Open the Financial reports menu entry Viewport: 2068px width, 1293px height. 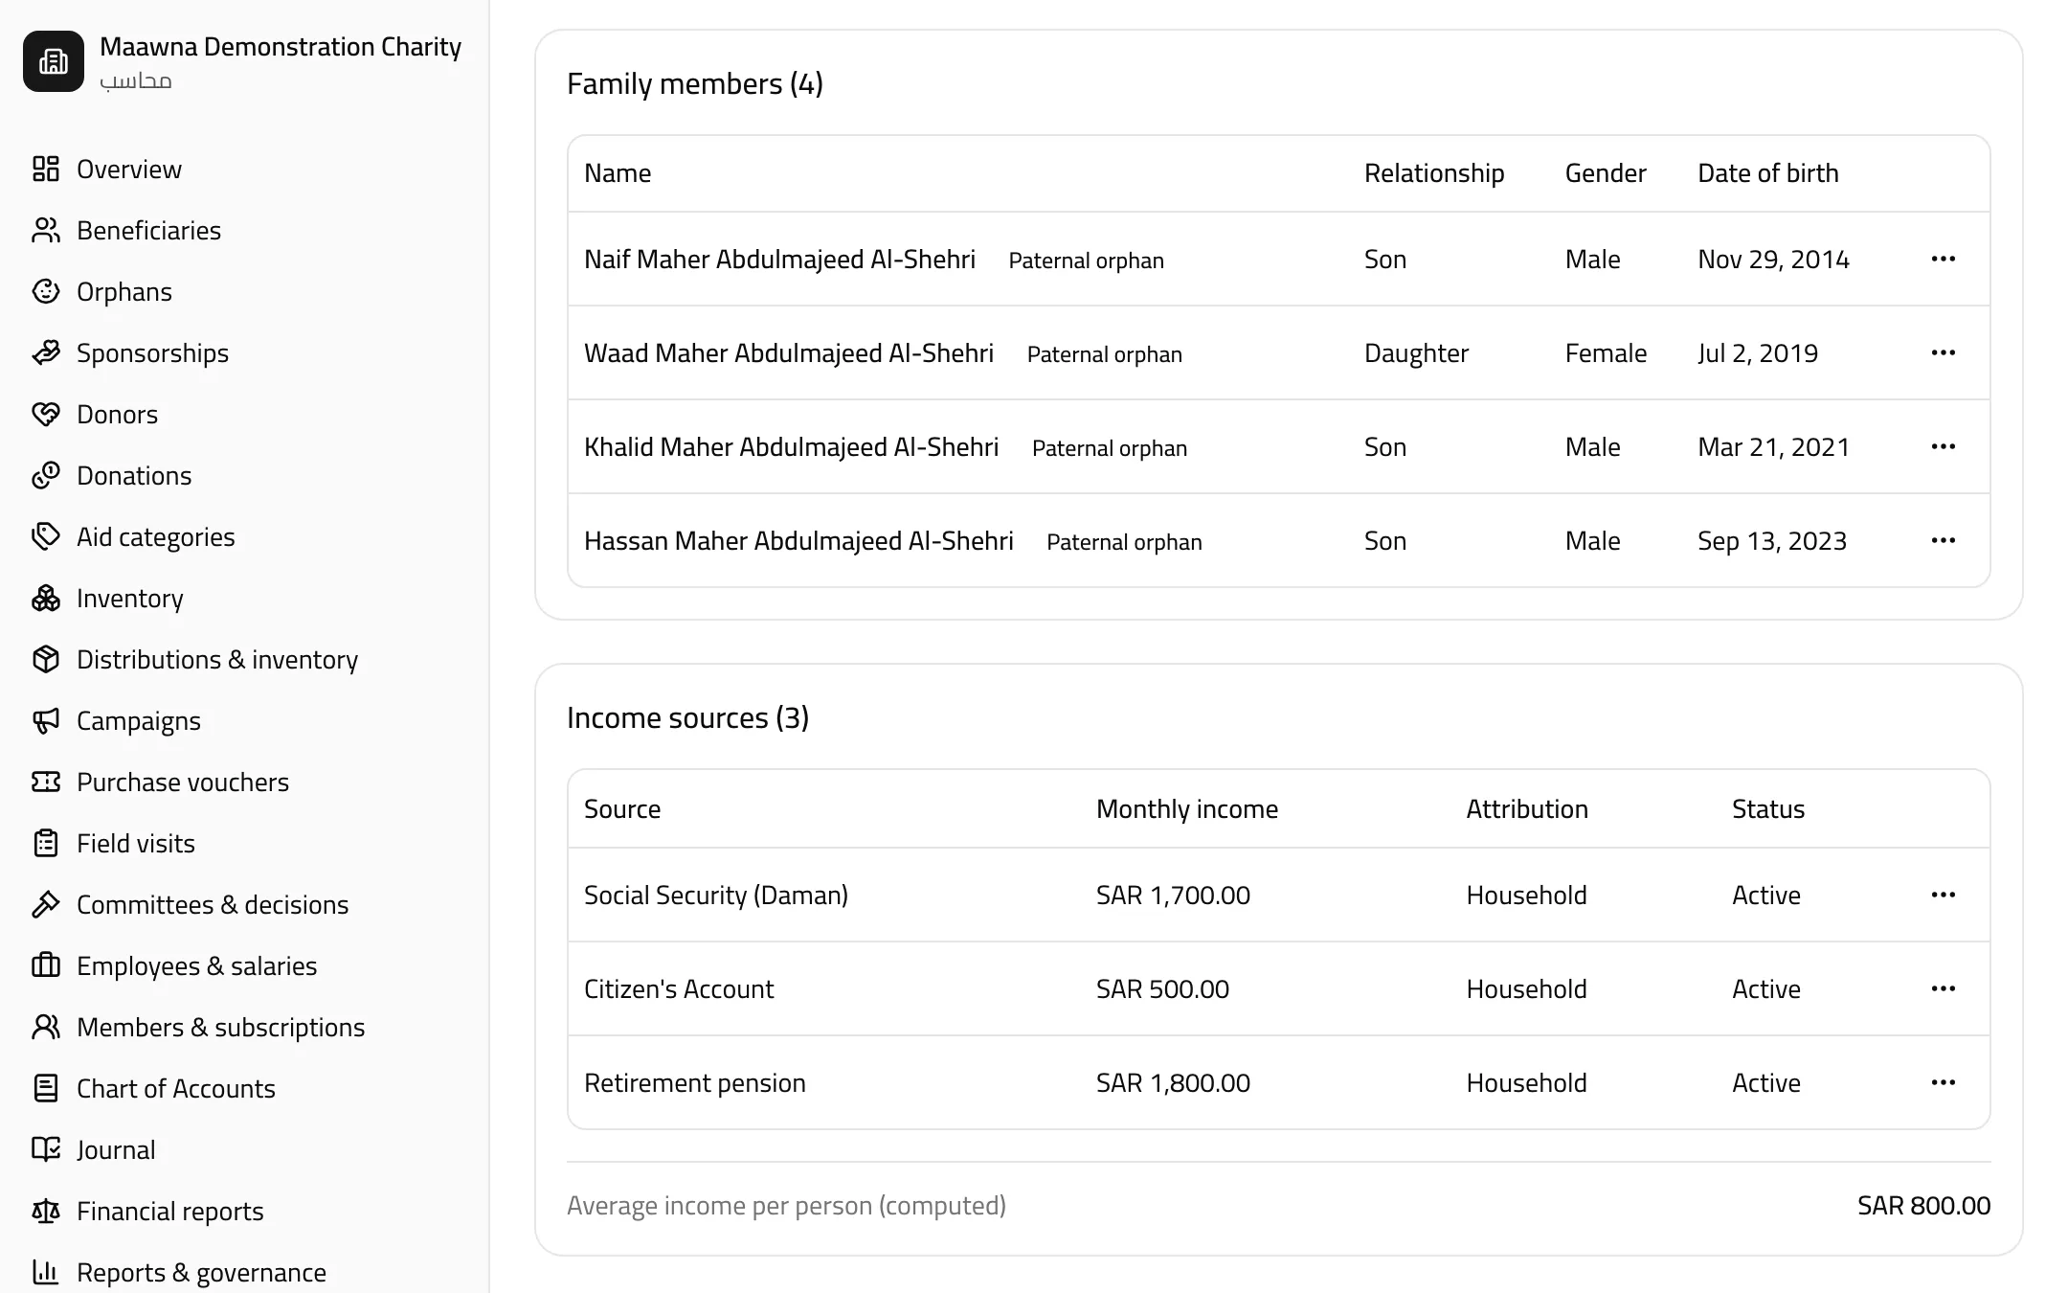pos(244,1212)
